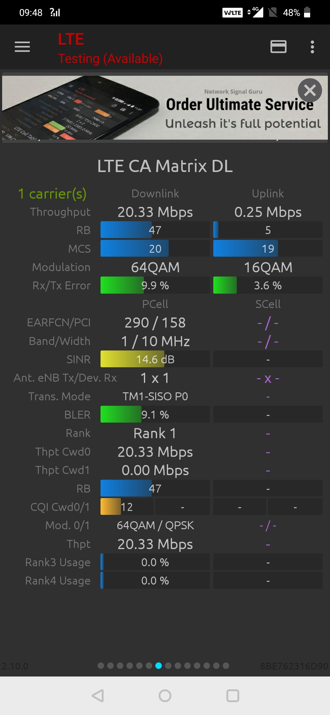
Task: Tap the VoLTE status bar icon
Action: 232,13
